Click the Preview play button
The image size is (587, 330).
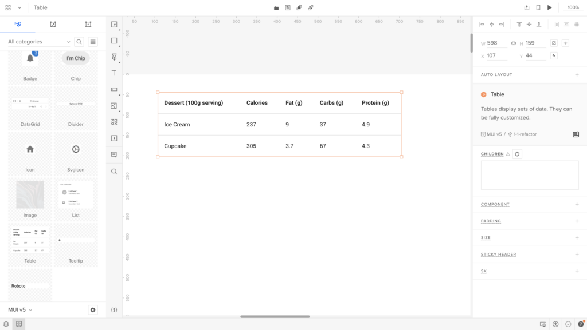pos(550,7)
